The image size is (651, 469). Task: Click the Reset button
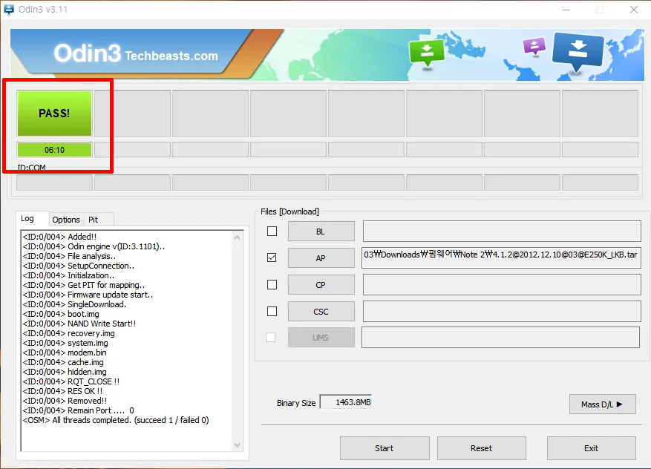(482, 448)
